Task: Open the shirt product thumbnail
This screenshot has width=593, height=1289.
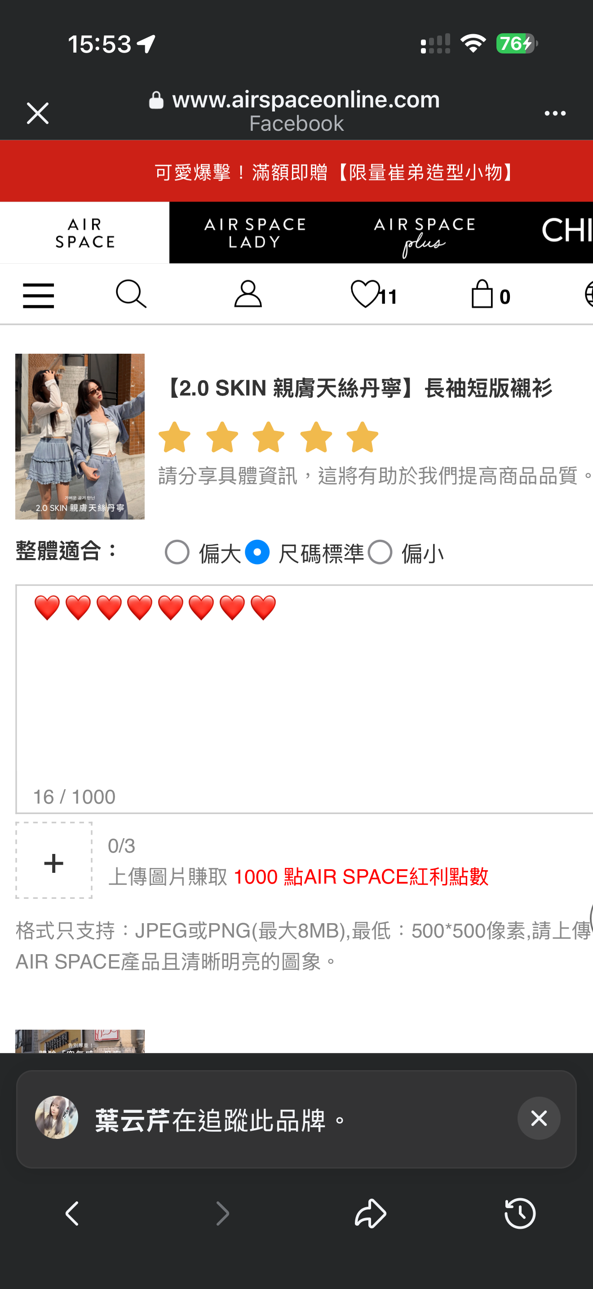Action: coord(80,436)
